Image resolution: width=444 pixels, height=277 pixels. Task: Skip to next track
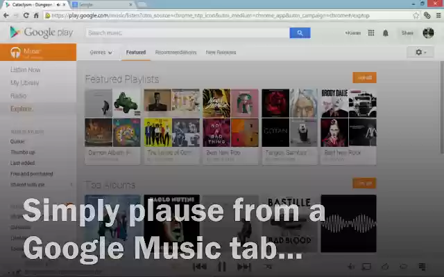pos(244,266)
